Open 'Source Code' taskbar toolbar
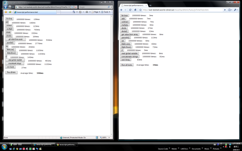The image size is (242, 151). (x=163, y=149)
